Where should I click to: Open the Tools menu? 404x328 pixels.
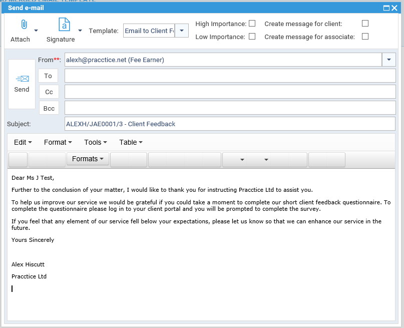(96, 142)
